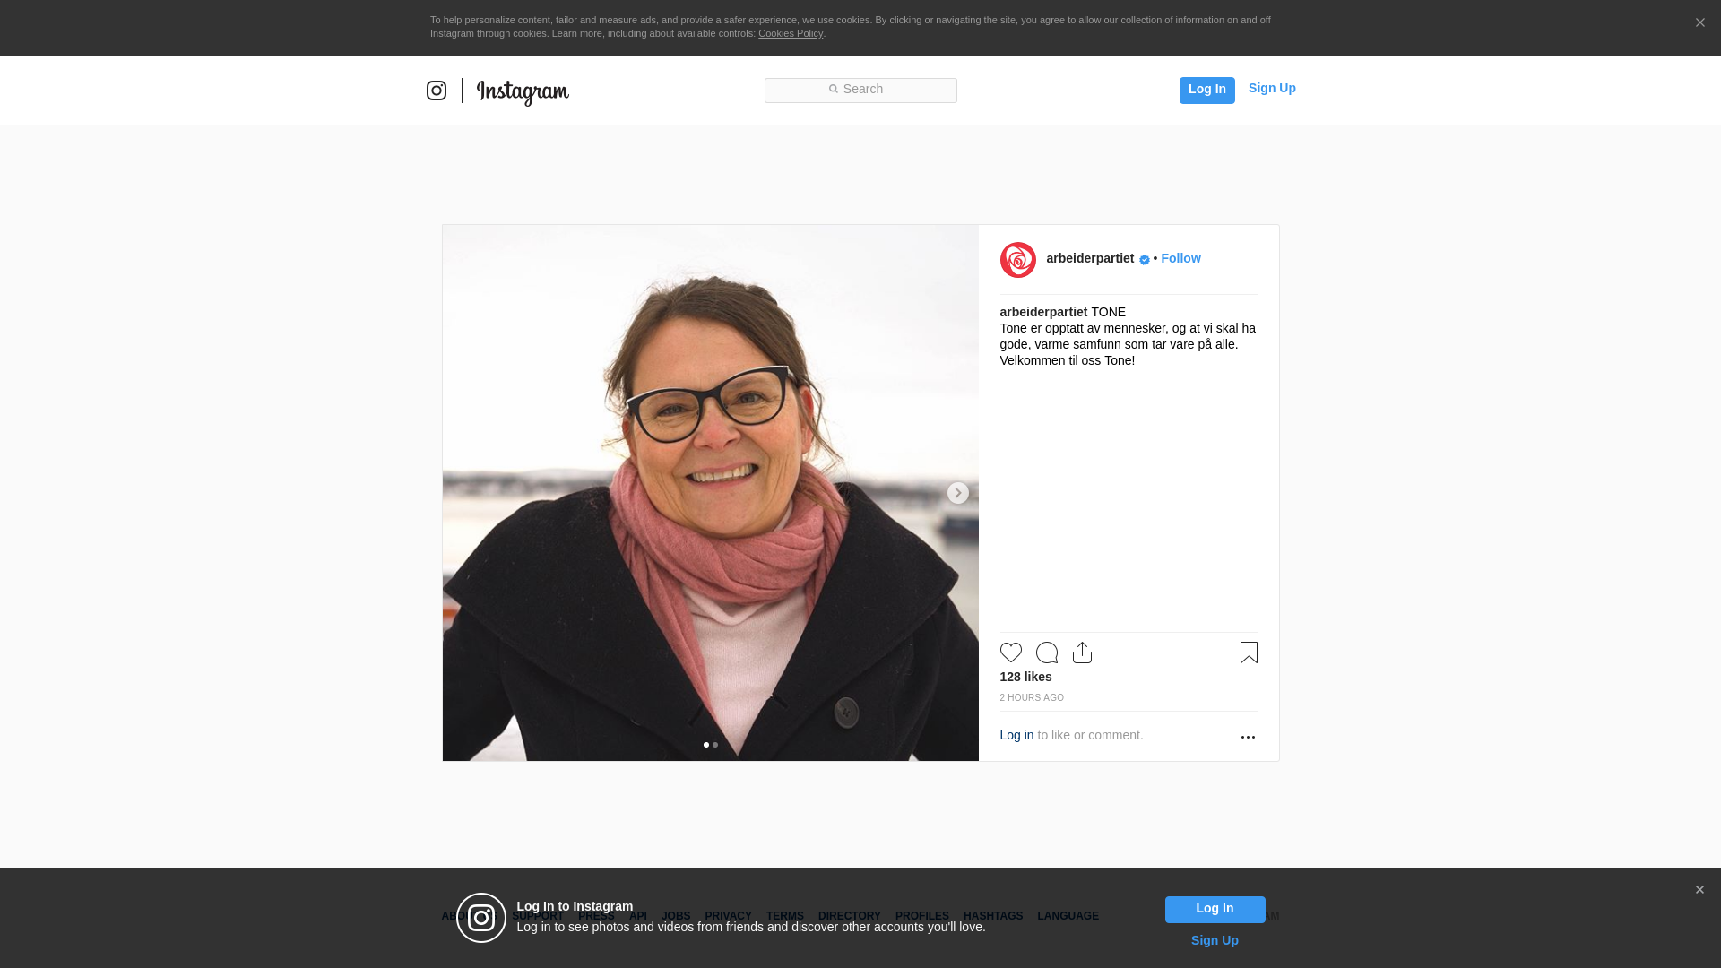Click the post photo of Tone
Image resolution: width=1721 pixels, height=968 pixels.
(710, 493)
